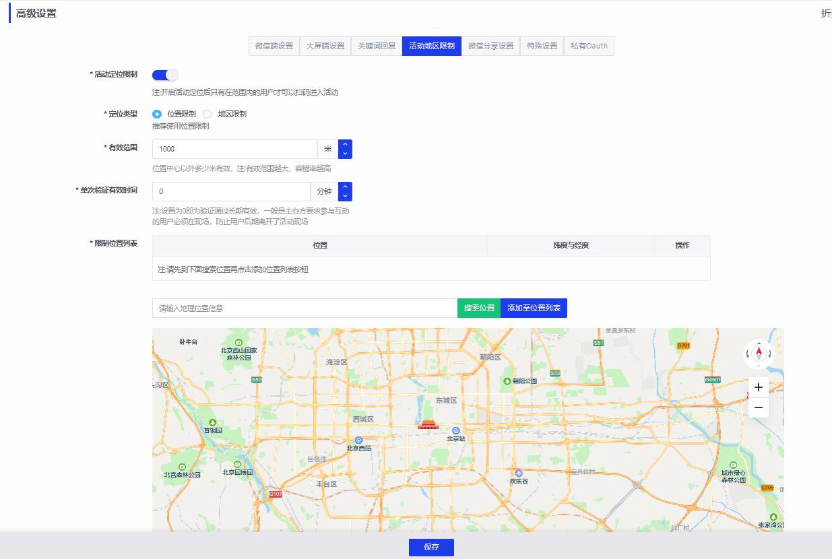Click the 欢乐谷 marker icon on map
832x559 pixels.
click(518, 473)
